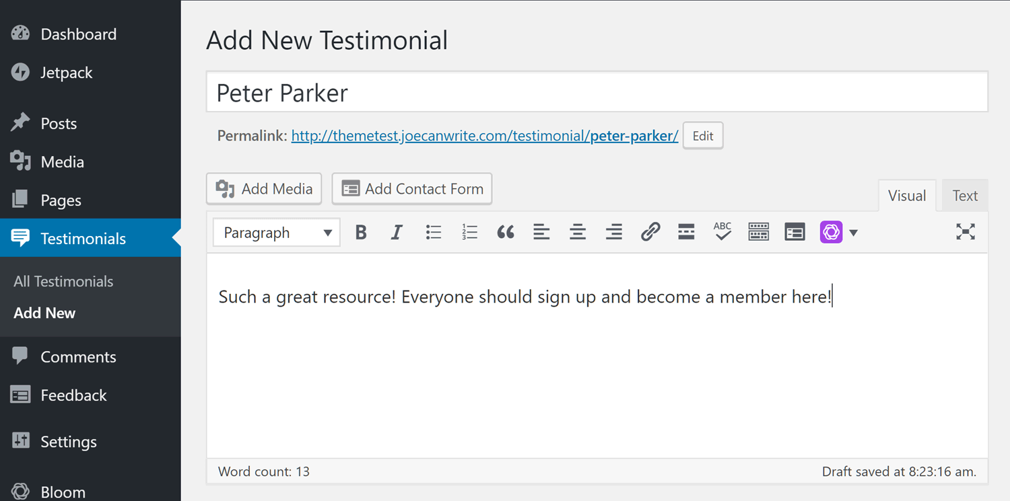Toggle bold formatting in editor toolbar
Image resolution: width=1010 pixels, height=501 pixels.
point(361,233)
